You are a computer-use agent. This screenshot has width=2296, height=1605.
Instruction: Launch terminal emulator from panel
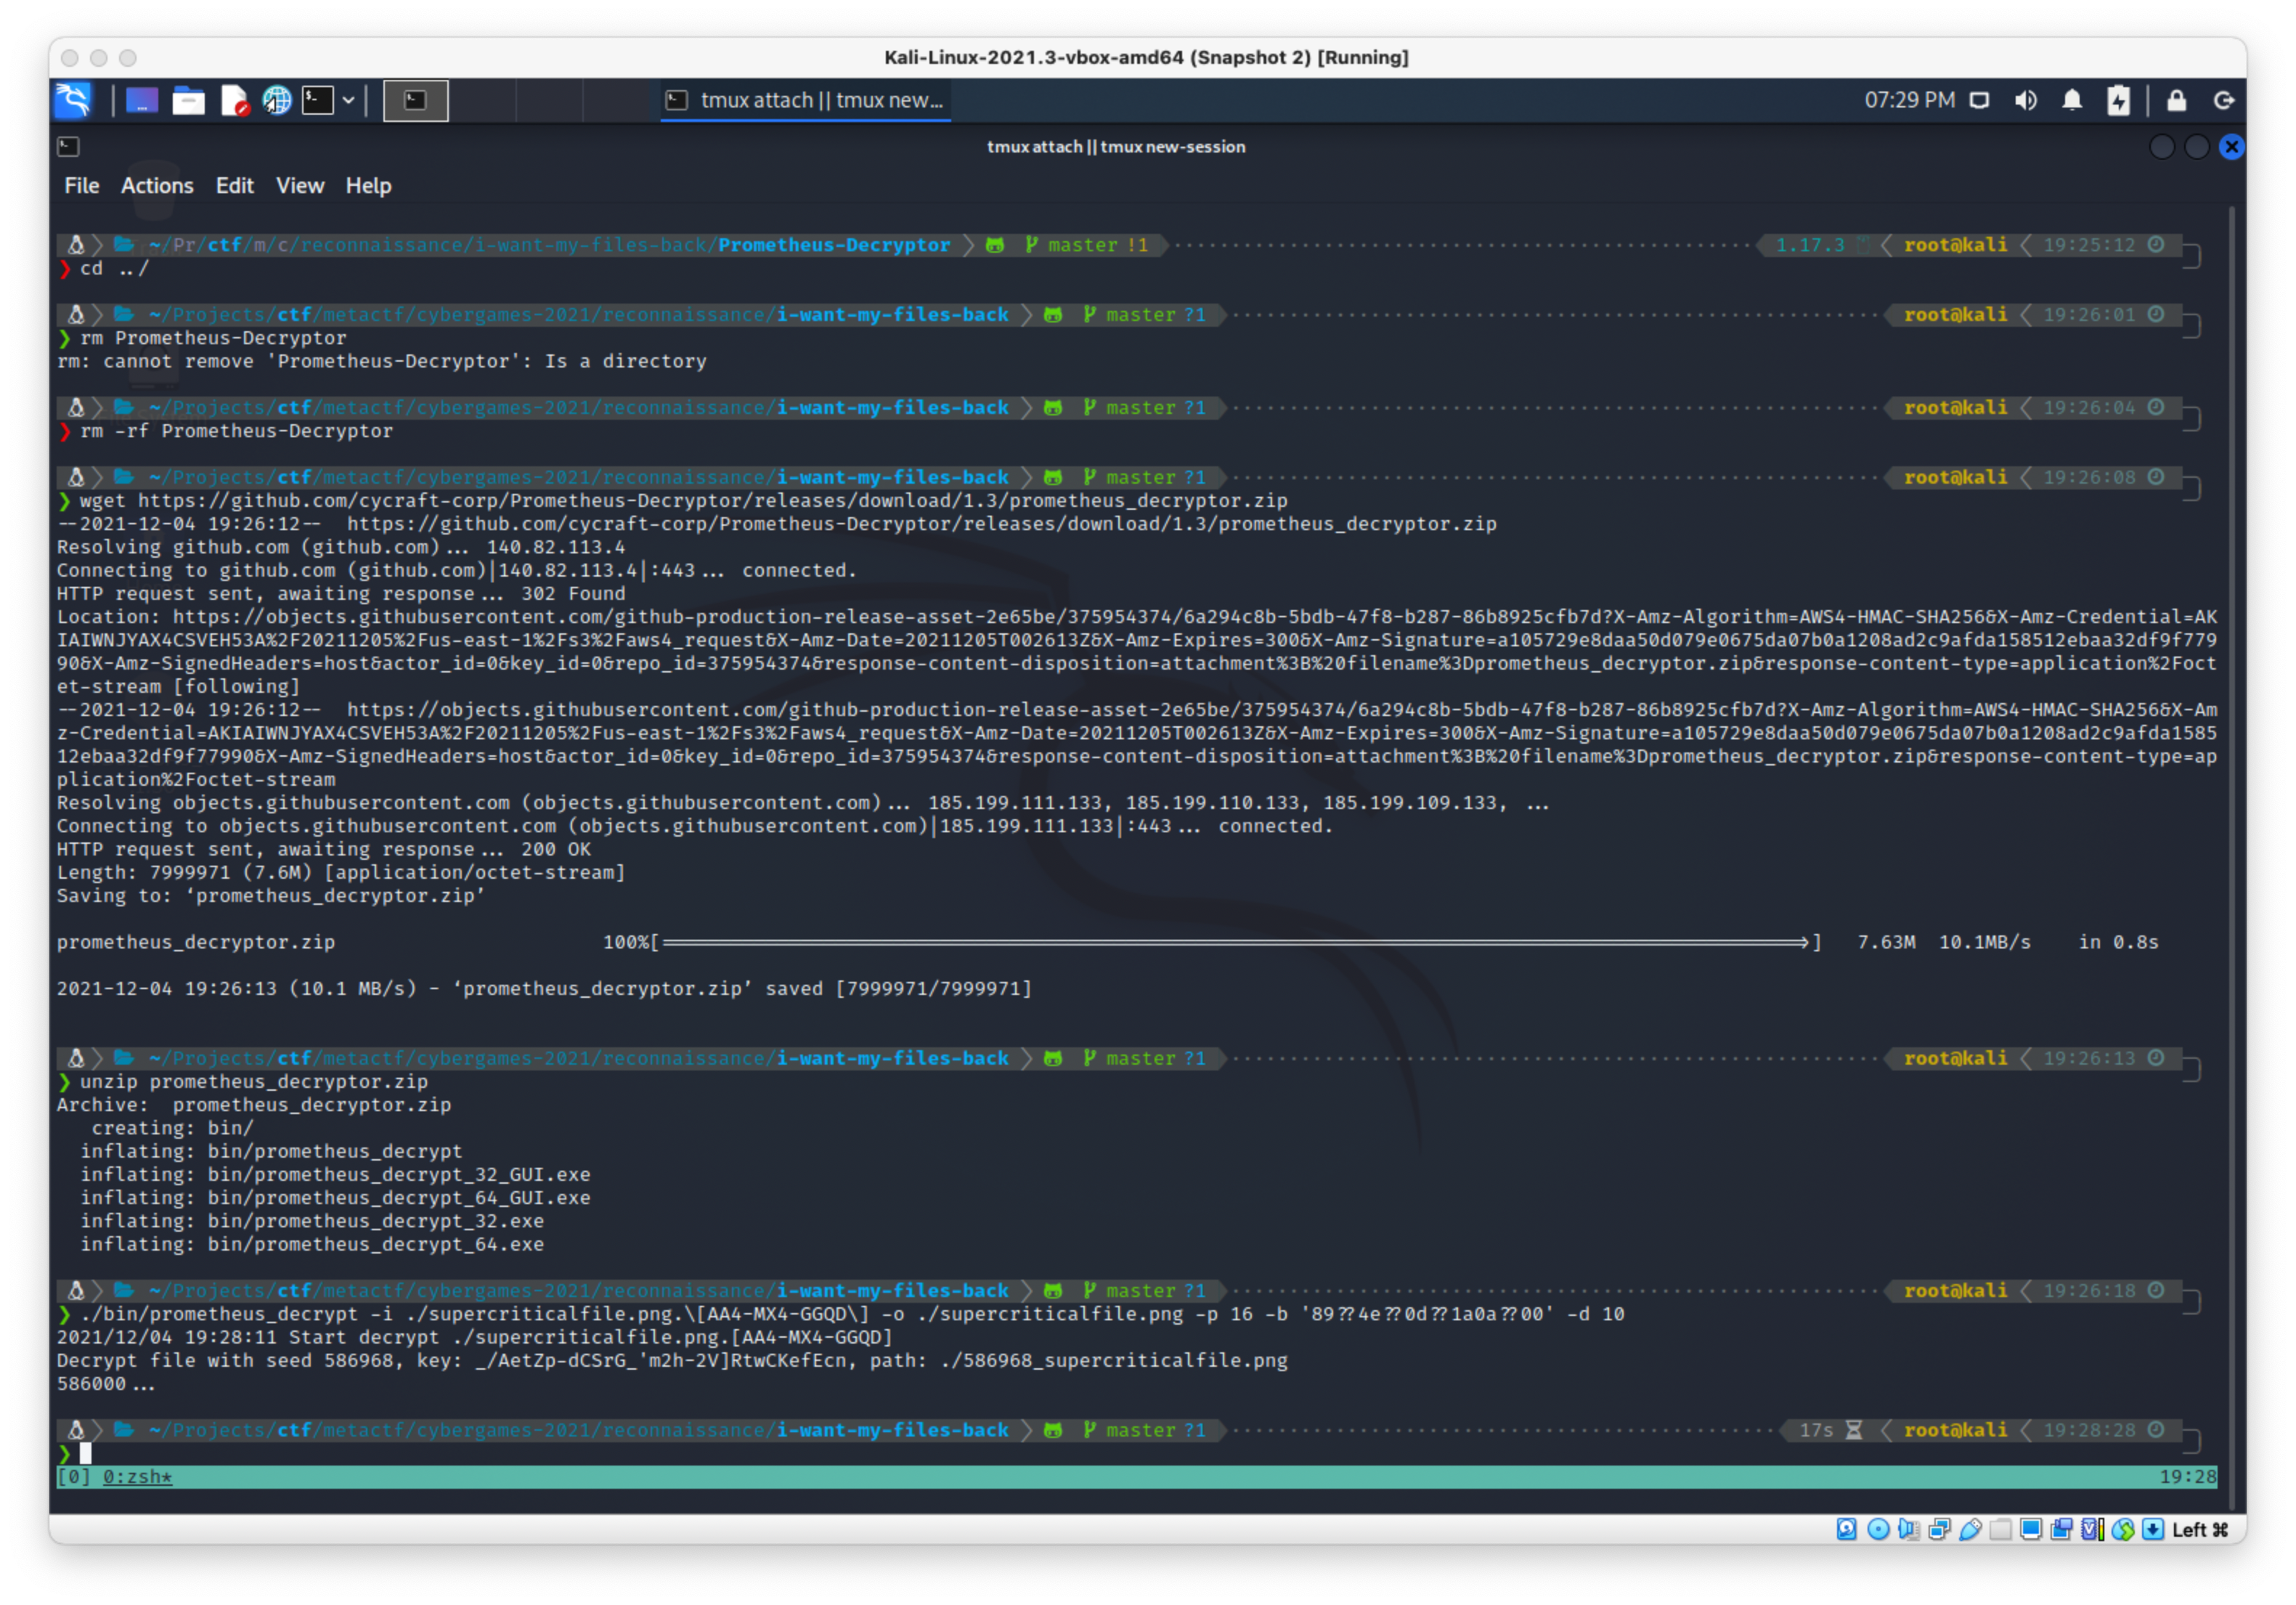[318, 100]
